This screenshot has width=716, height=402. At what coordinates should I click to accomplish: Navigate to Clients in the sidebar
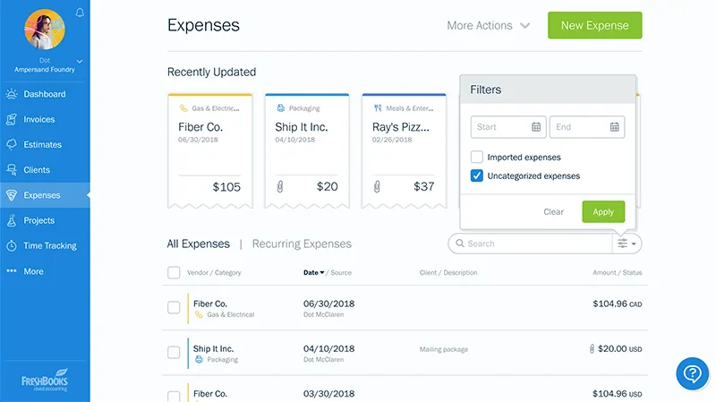coord(37,169)
